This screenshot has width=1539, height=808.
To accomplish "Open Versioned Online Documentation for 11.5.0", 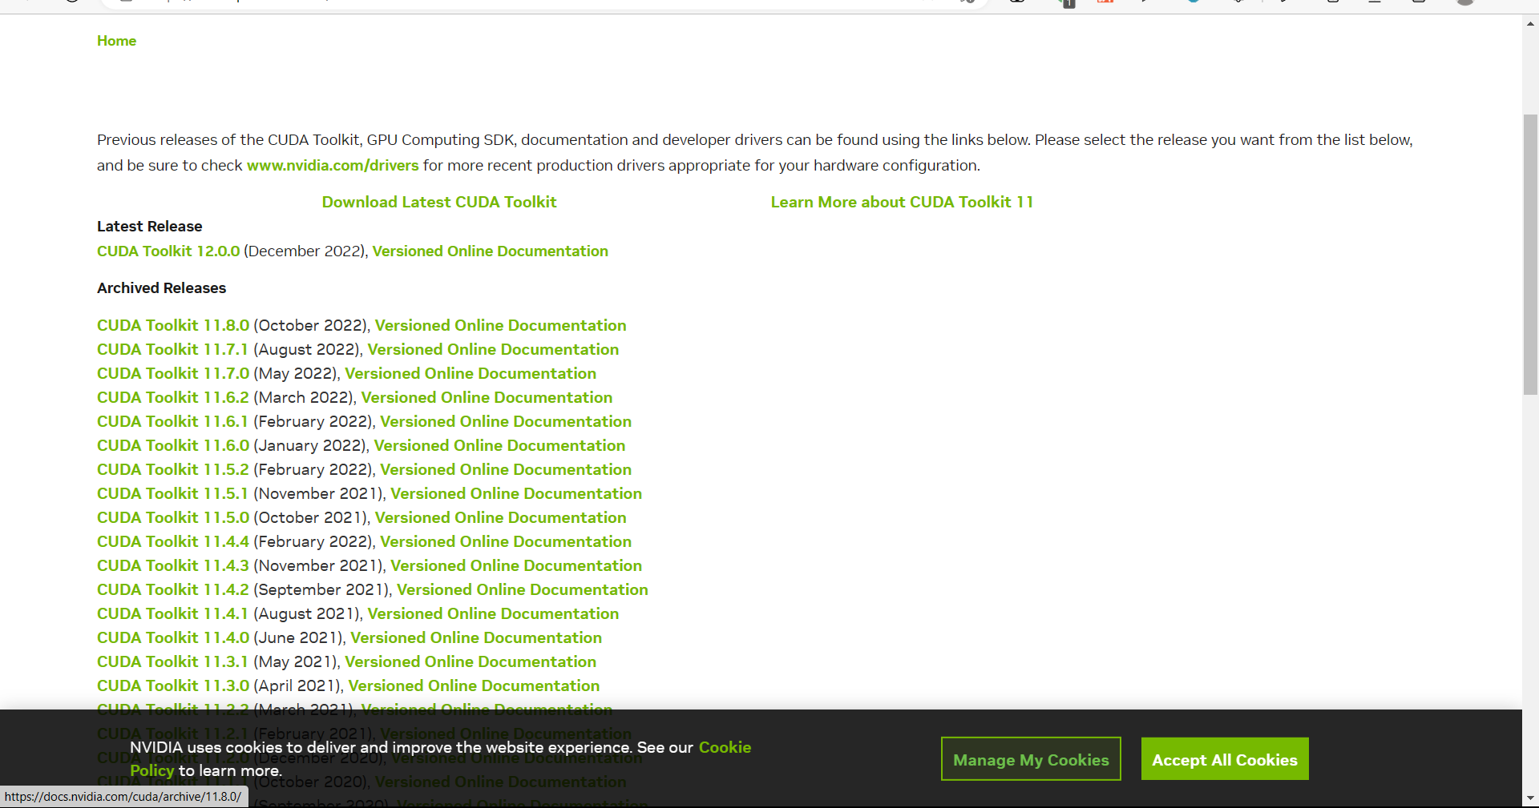I will [501, 517].
